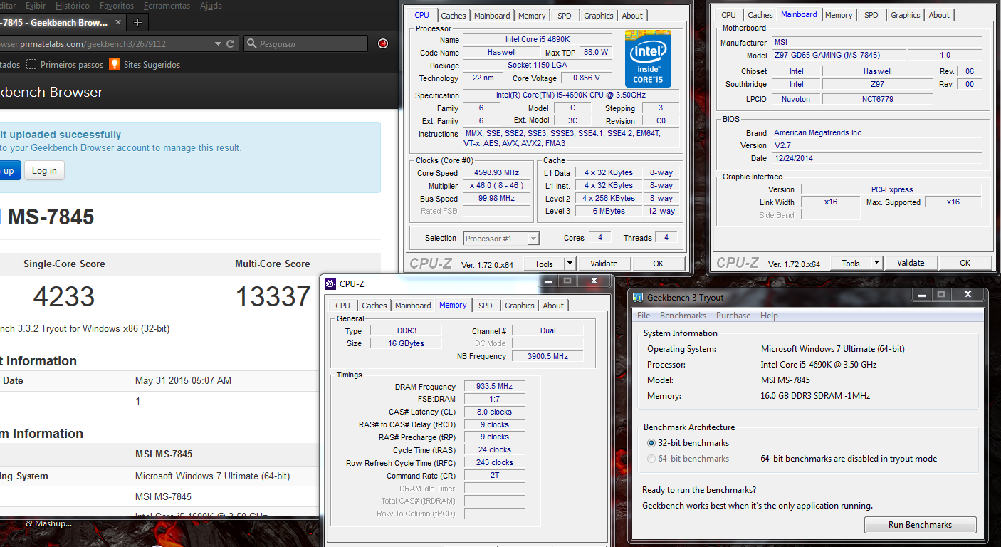
Task: Switch to the Mainboard tab in the CPU-Z Memory window
Action: [413, 306]
